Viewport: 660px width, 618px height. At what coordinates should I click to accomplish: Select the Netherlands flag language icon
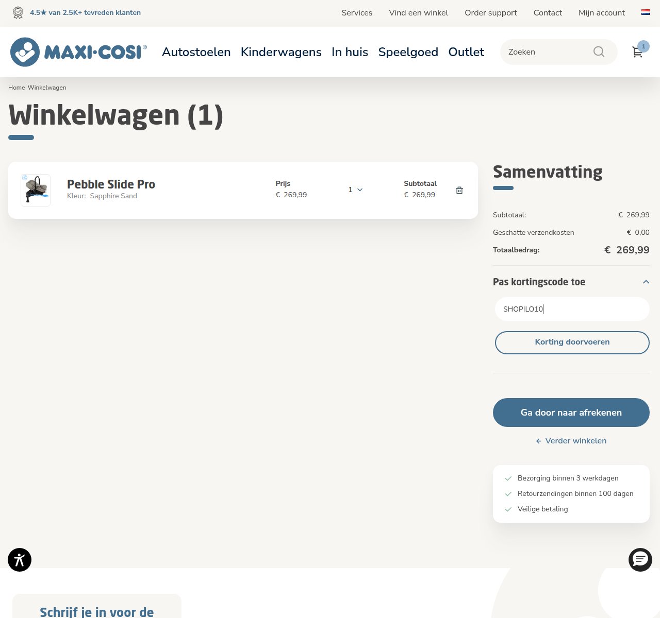(x=646, y=12)
